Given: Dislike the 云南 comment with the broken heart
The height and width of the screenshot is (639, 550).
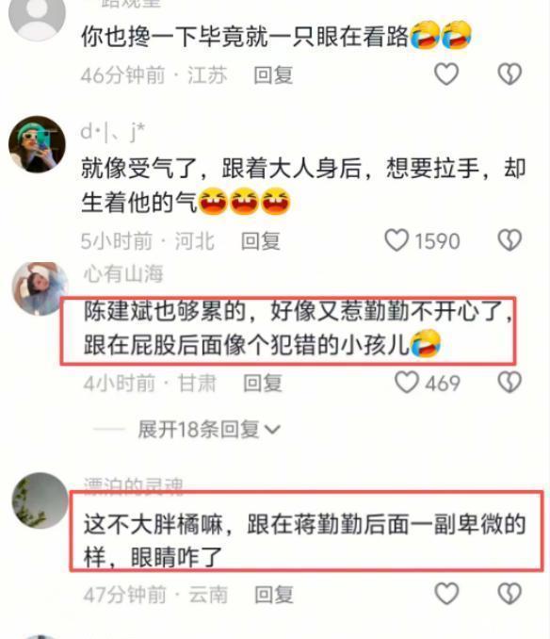Looking at the screenshot, I should pos(510,594).
